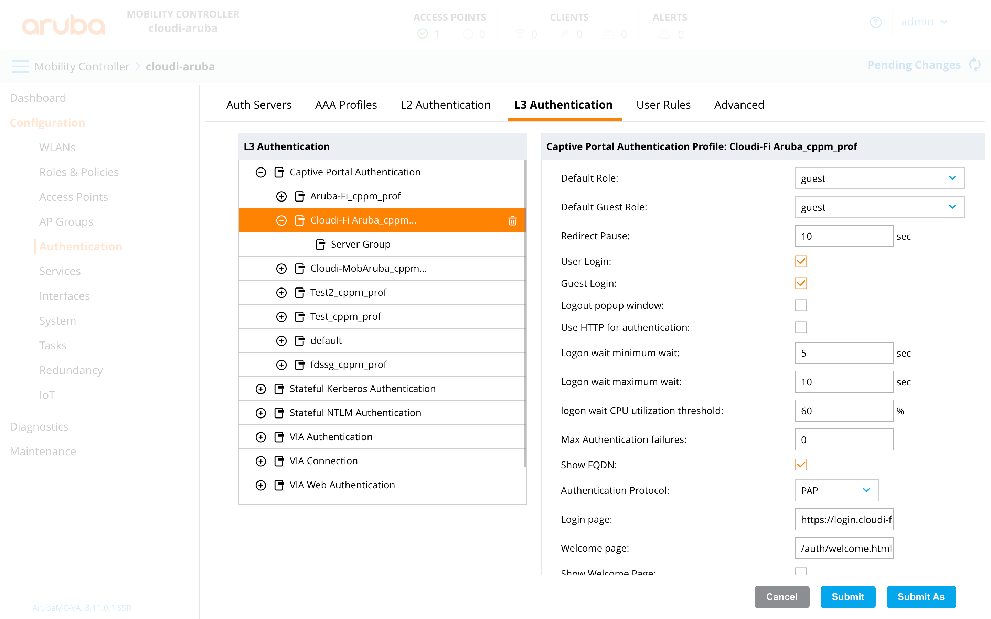Click the document icon beside Captive Portal Authentication

pyautogui.click(x=279, y=172)
